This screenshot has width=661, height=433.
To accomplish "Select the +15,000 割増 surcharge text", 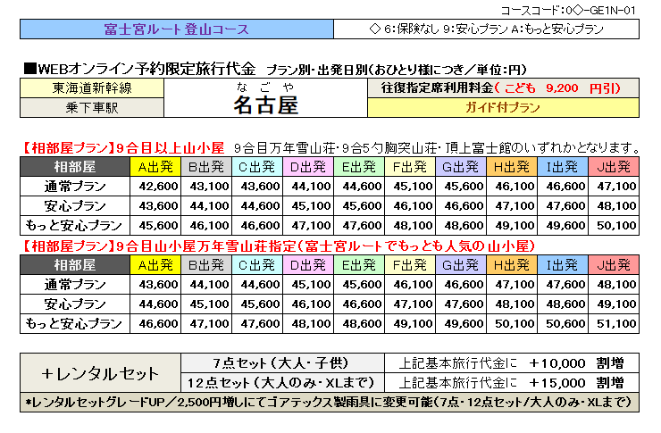I will [577, 383].
